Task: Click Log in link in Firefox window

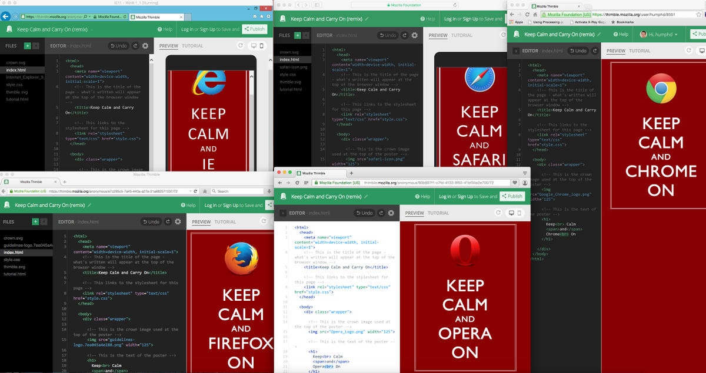Action: click(x=210, y=205)
